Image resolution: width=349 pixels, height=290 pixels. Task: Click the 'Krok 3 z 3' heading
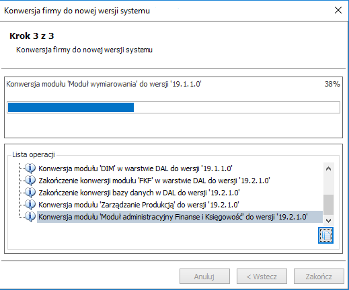[32, 36]
